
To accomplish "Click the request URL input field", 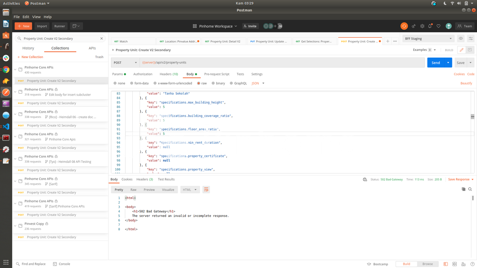I will pos(282,62).
